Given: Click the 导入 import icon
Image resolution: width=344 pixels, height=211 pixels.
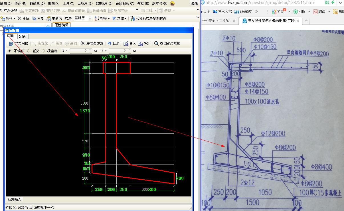Looking at the screenshot, I should [x=126, y=44].
